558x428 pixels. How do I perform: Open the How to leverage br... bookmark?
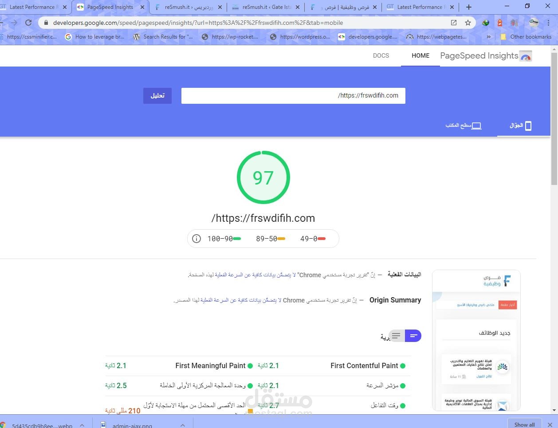coord(95,37)
